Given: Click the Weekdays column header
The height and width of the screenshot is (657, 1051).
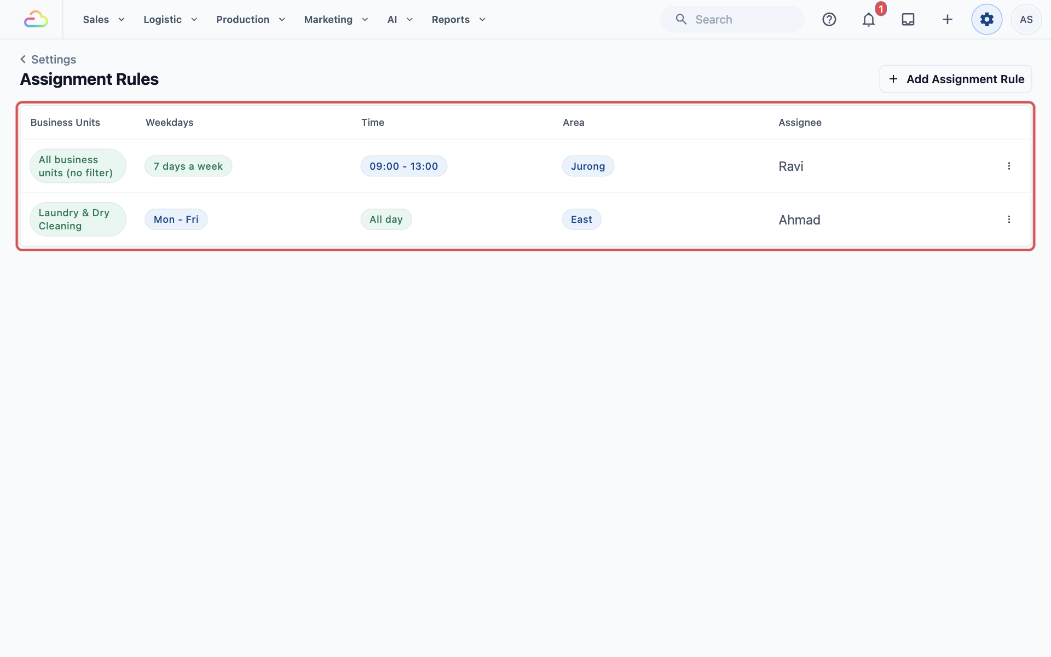Looking at the screenshot, I should 170,123.
